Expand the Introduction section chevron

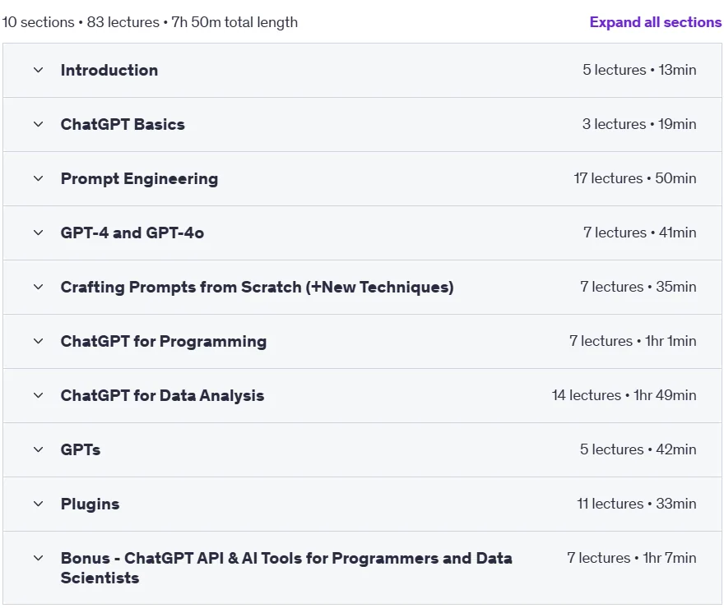39,70
